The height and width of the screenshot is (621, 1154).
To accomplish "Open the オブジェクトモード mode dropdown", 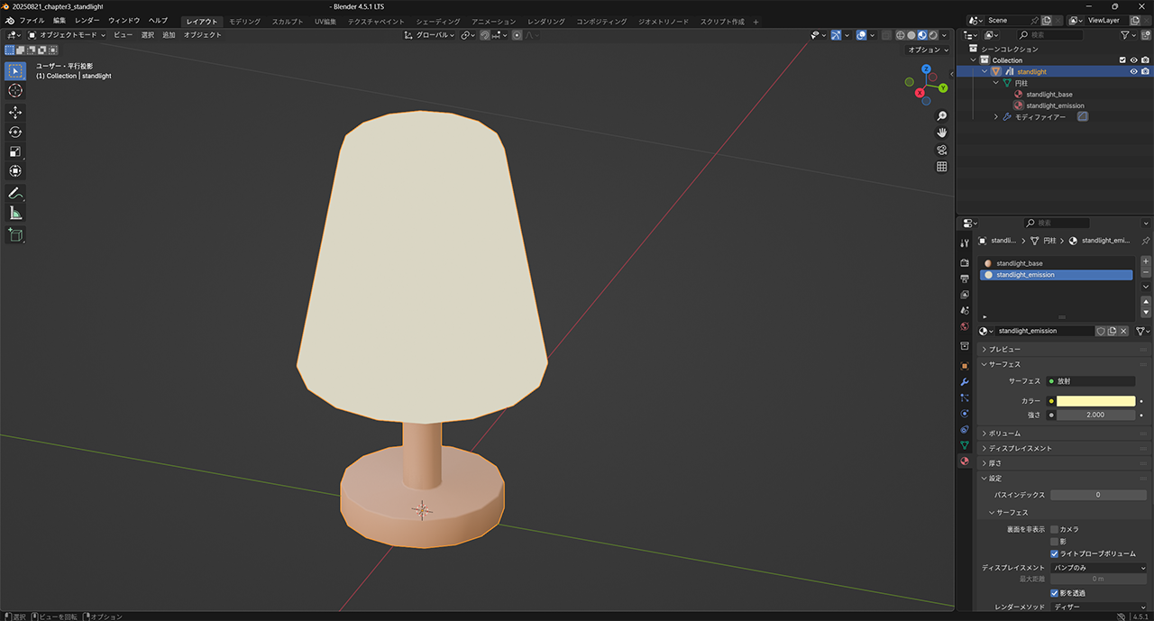I will point(67,35).
